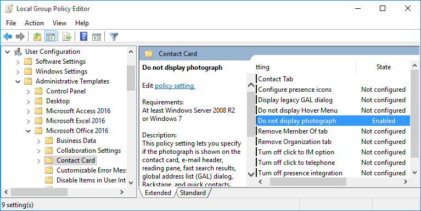
Task: Collapse the Microsoft Office 2016 node
Action: [x=29, y=131]
